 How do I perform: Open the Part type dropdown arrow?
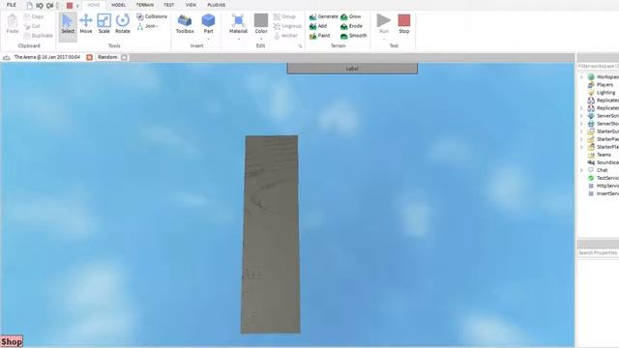point(208,39)
